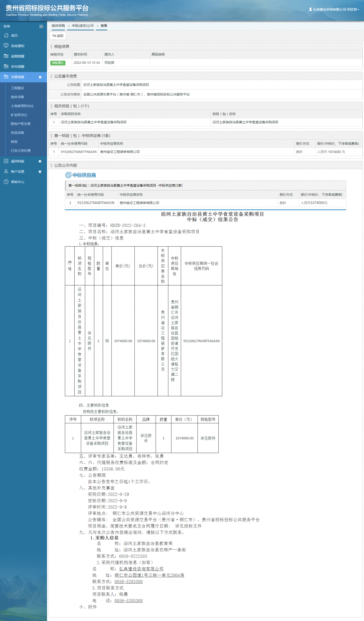Click the bid price 人民币 1074000 元
This screenshot has height=621, width=364.
pos(331,152)
